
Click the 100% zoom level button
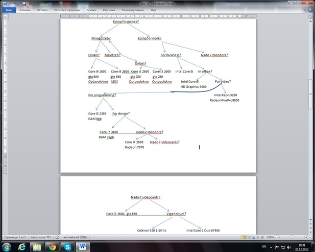click(x=270, y=237)
